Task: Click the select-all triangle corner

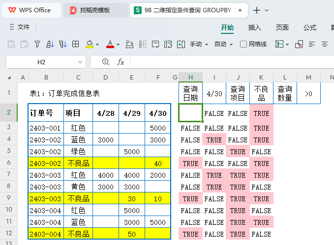Action: pos(9,78)
